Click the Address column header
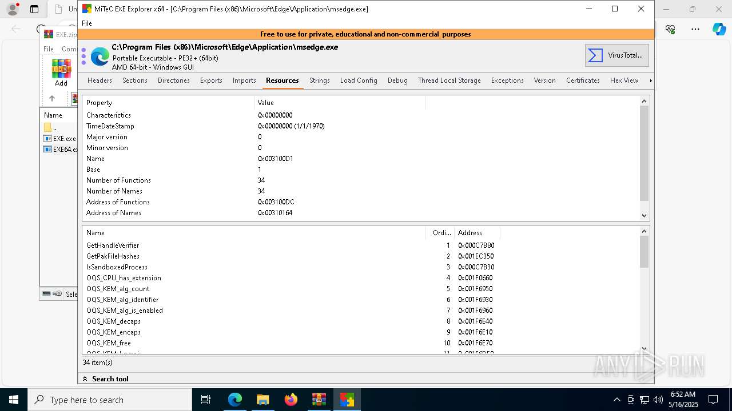The width and height of the screenshot is (732, 411). coord(477,233)
